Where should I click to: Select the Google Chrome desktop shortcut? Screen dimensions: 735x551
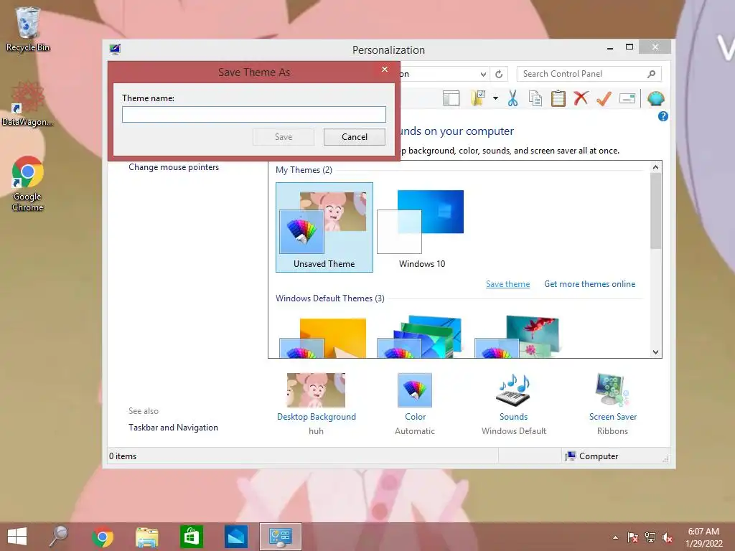coord(28,184)
